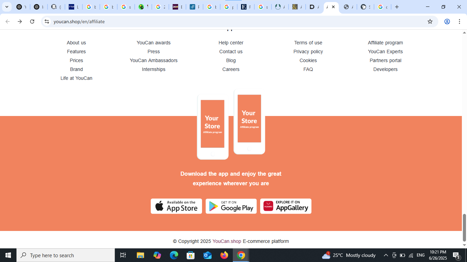Open the Affiliate program footer link

coord(385,43)
